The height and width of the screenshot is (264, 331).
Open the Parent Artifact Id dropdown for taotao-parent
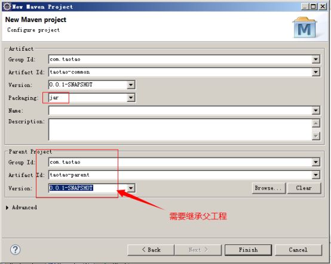316,175
